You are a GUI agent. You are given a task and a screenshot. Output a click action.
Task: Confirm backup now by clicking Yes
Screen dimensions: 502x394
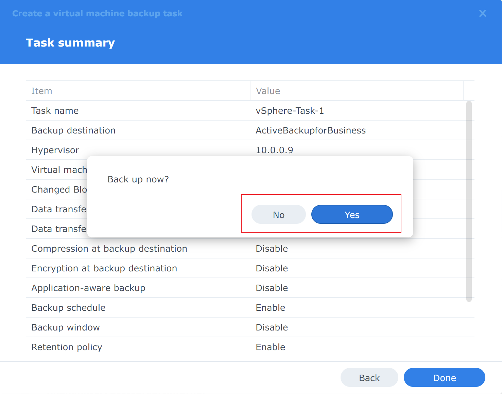point(352,215)
